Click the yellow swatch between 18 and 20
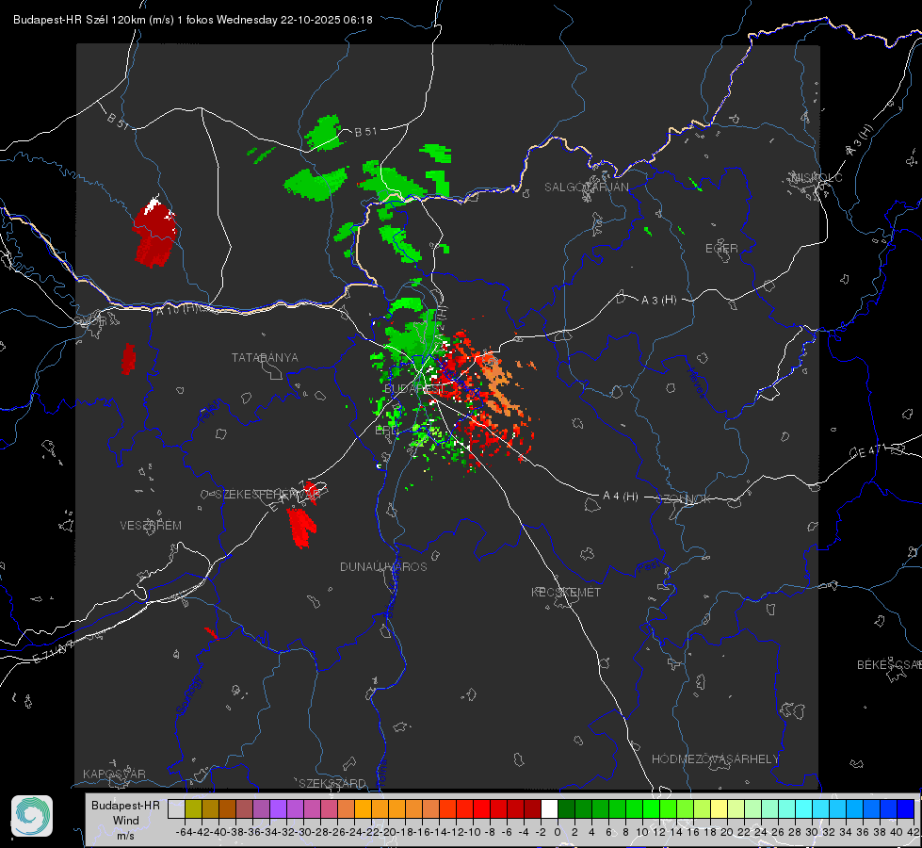Image resolution: width=922 pixels, height=848 pixels. pyautogui.click(x=719, y=809)
